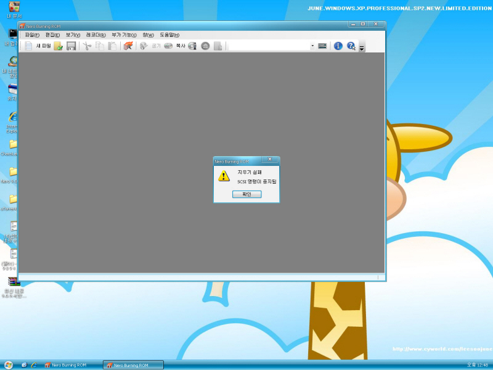Click the show desktop quick launch icon
Image resolution: width=493 pixels, height=370 pixels.
pos(24,365)
